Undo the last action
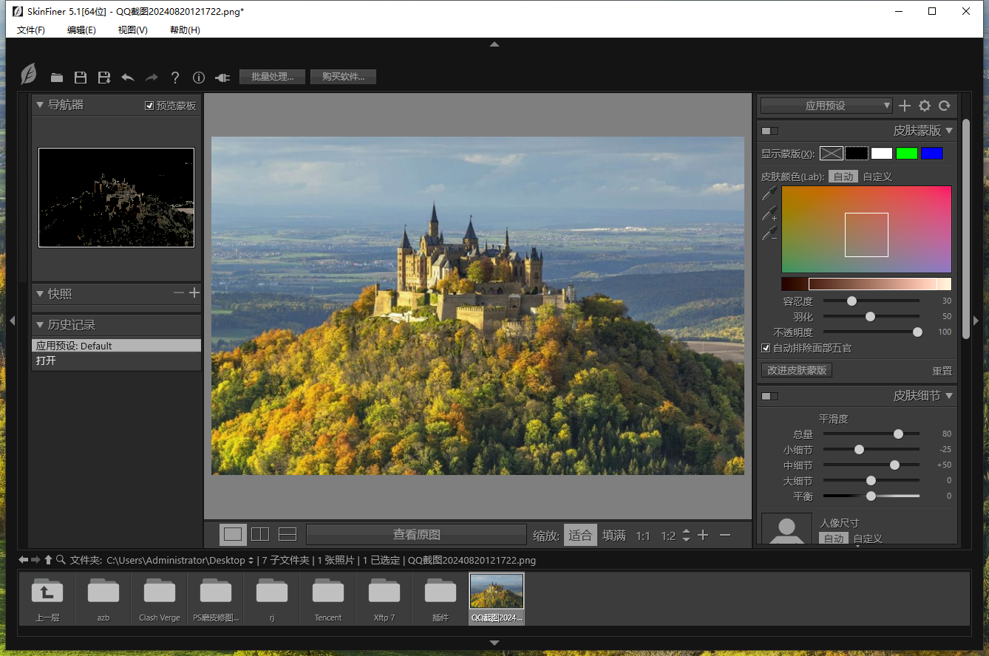Viewport: 989px width, 656px height. (128, 78)
